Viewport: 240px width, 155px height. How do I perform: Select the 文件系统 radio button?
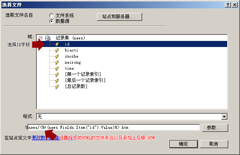click(x=52, y=16)
